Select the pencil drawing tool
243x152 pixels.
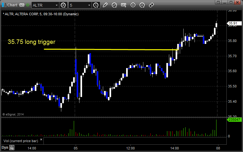(105, 5)
